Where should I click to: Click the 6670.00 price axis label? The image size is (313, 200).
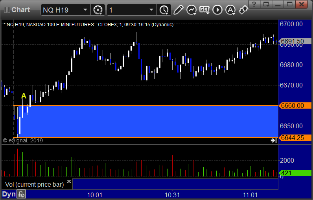pos(291,85)
